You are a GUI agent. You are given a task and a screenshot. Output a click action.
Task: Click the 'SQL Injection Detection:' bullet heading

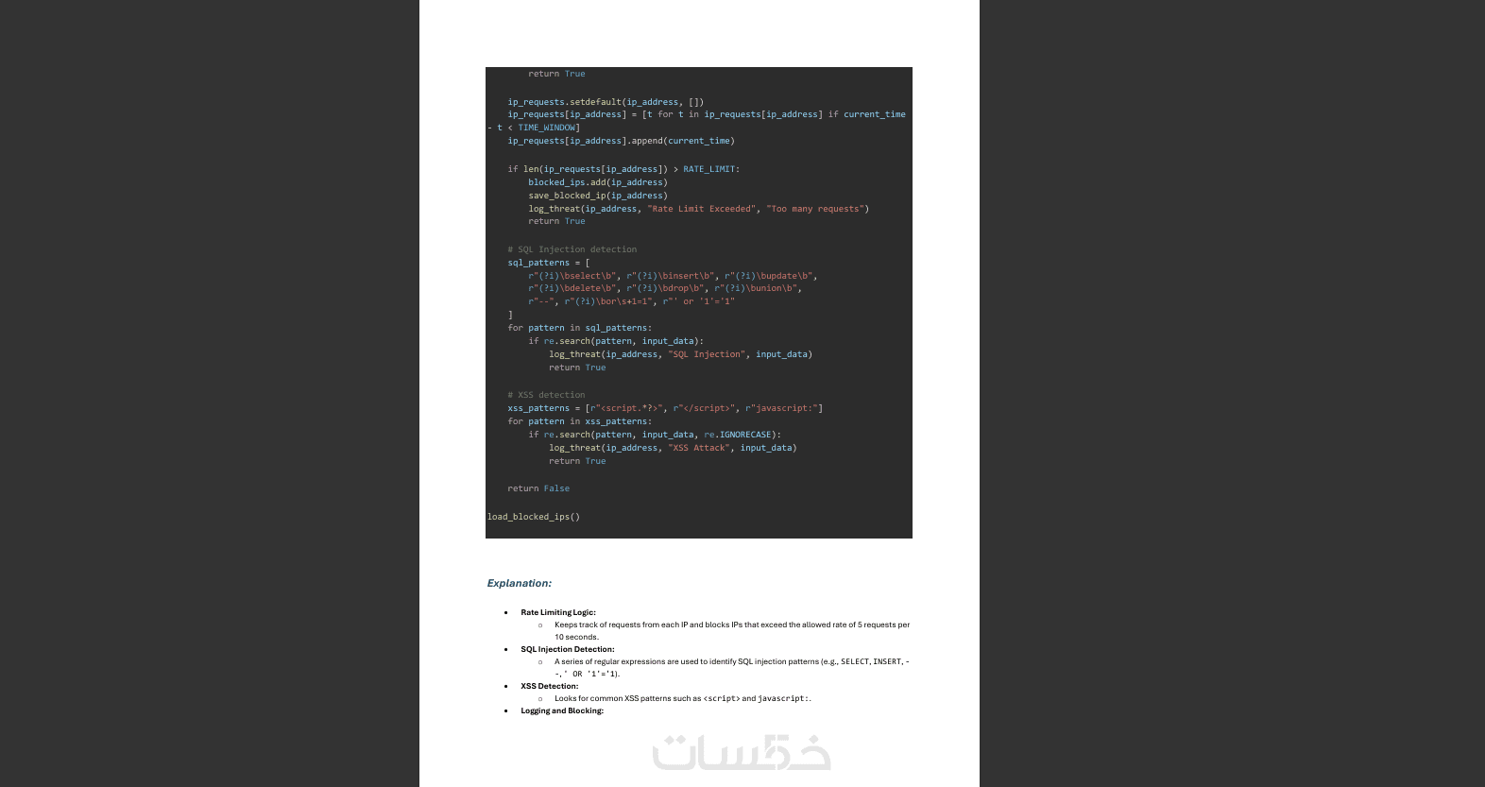568,649
